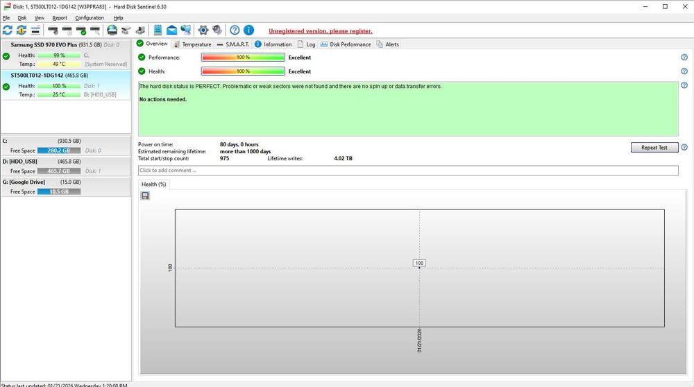Image resolution: width=694 pixels, height=387 pixels.
Task: Select the G: [Google Drive] partition entry
Action: 65,187
